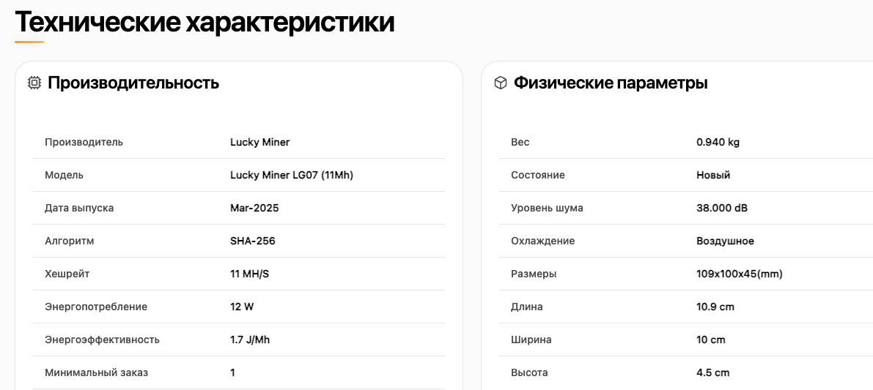Viewport: 873px width, 390px height.
Task: Select the Физические параметры section title
Action: click(611, 83)
